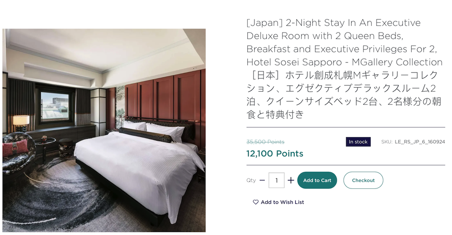Click the Hotel Sosei Sapporo title line
This screenshot has height=235, width=452.
pyautogui.click(x=344, y=62)
